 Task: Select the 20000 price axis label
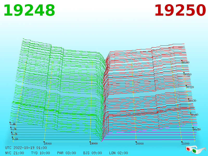point(140,144)
